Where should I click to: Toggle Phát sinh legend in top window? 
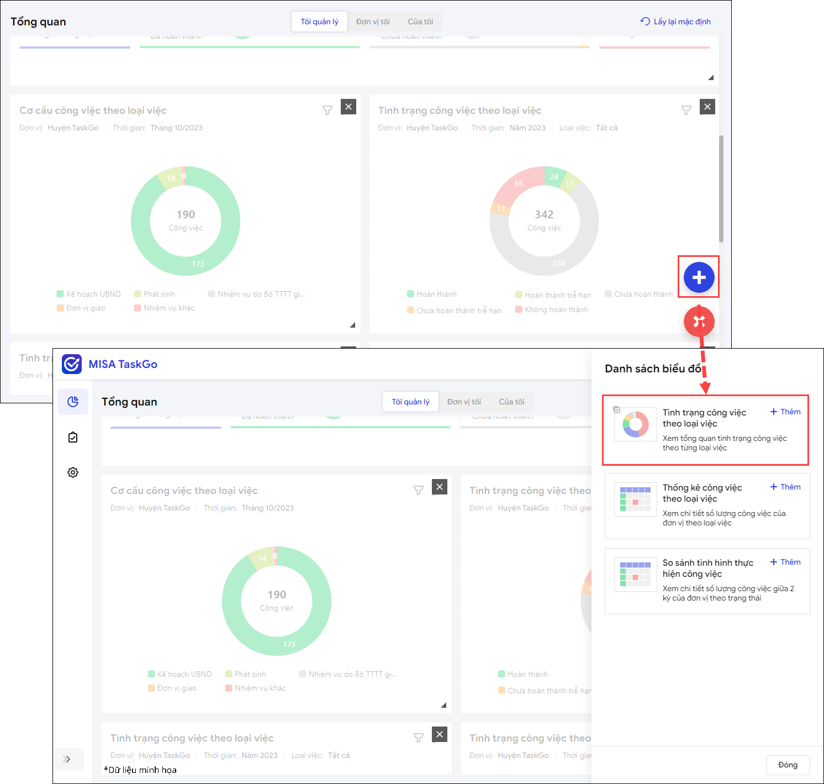[x=154, y=294]
